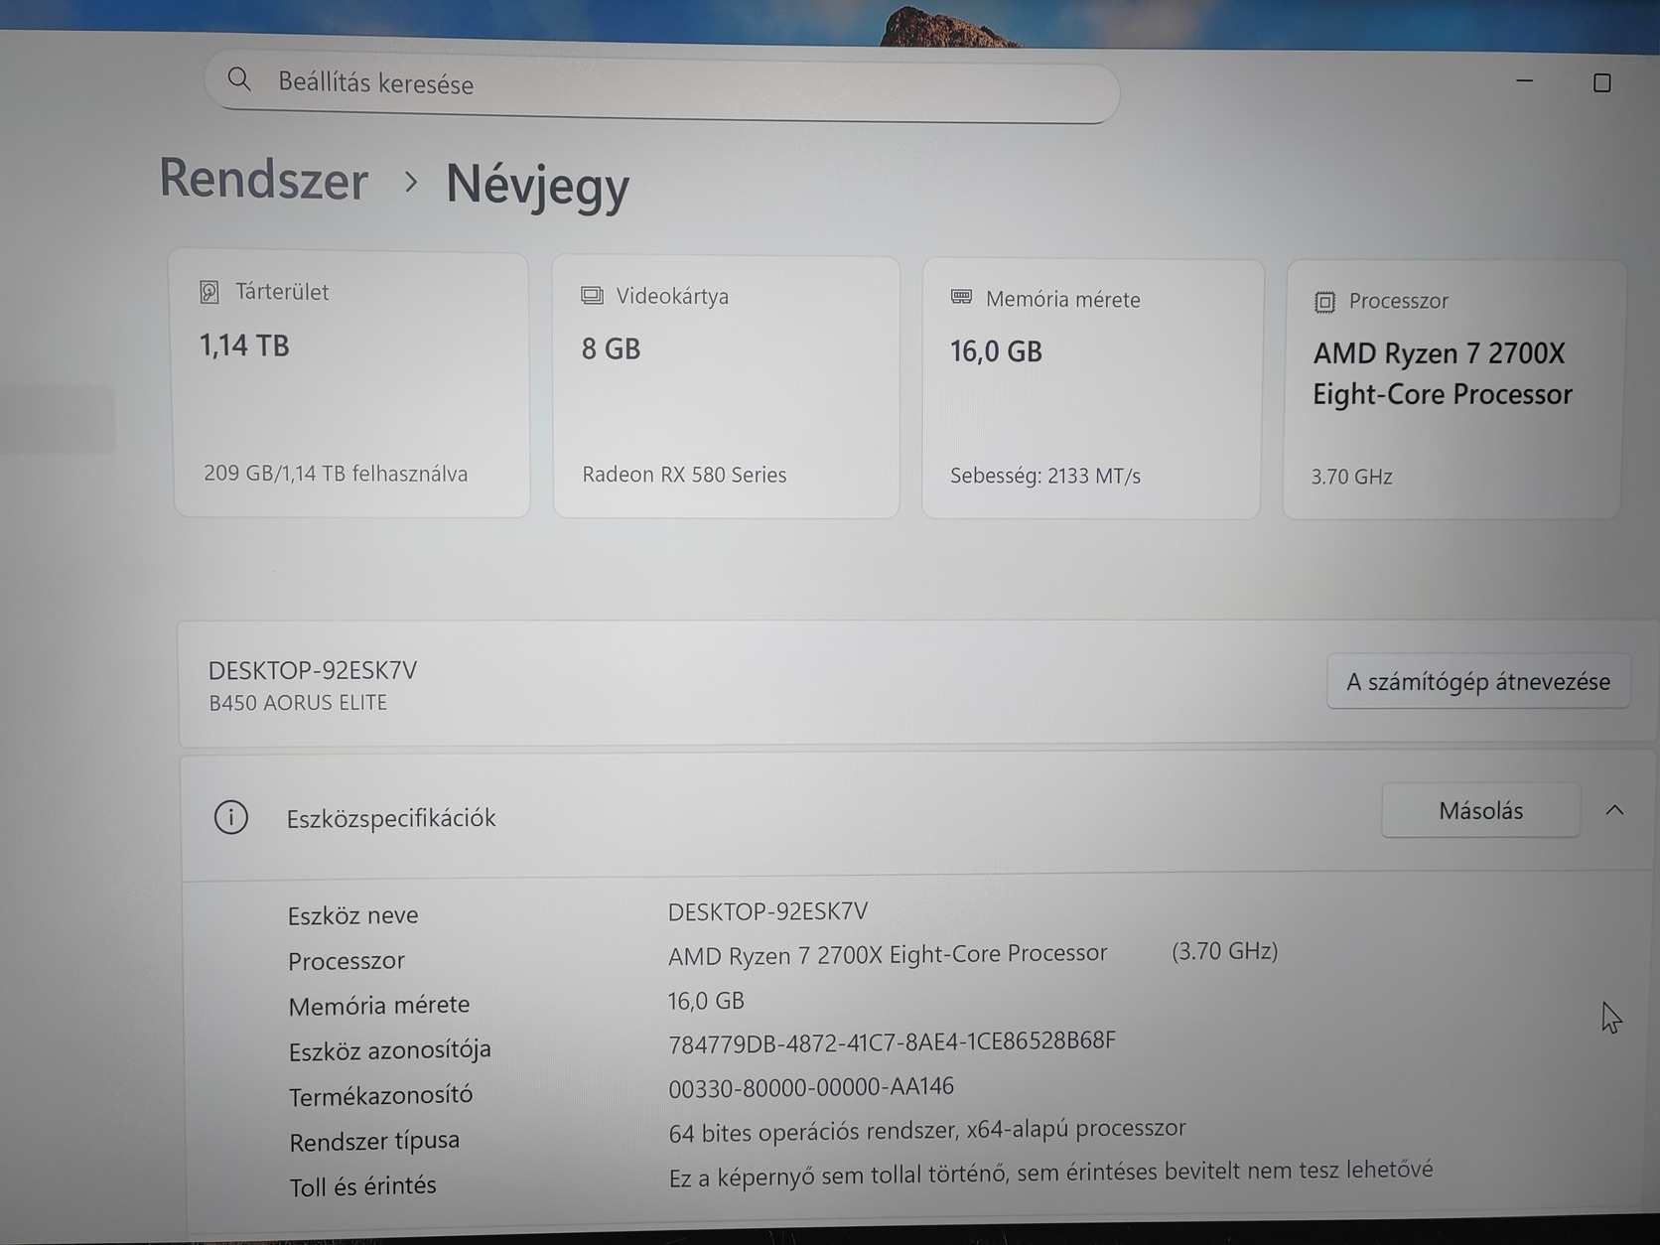1660x1245 pixels.
Task: Click the Eszközspecifikációk section title
Action: point(391,818)
